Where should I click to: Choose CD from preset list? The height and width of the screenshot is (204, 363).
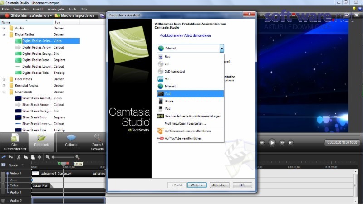(190, 64)
